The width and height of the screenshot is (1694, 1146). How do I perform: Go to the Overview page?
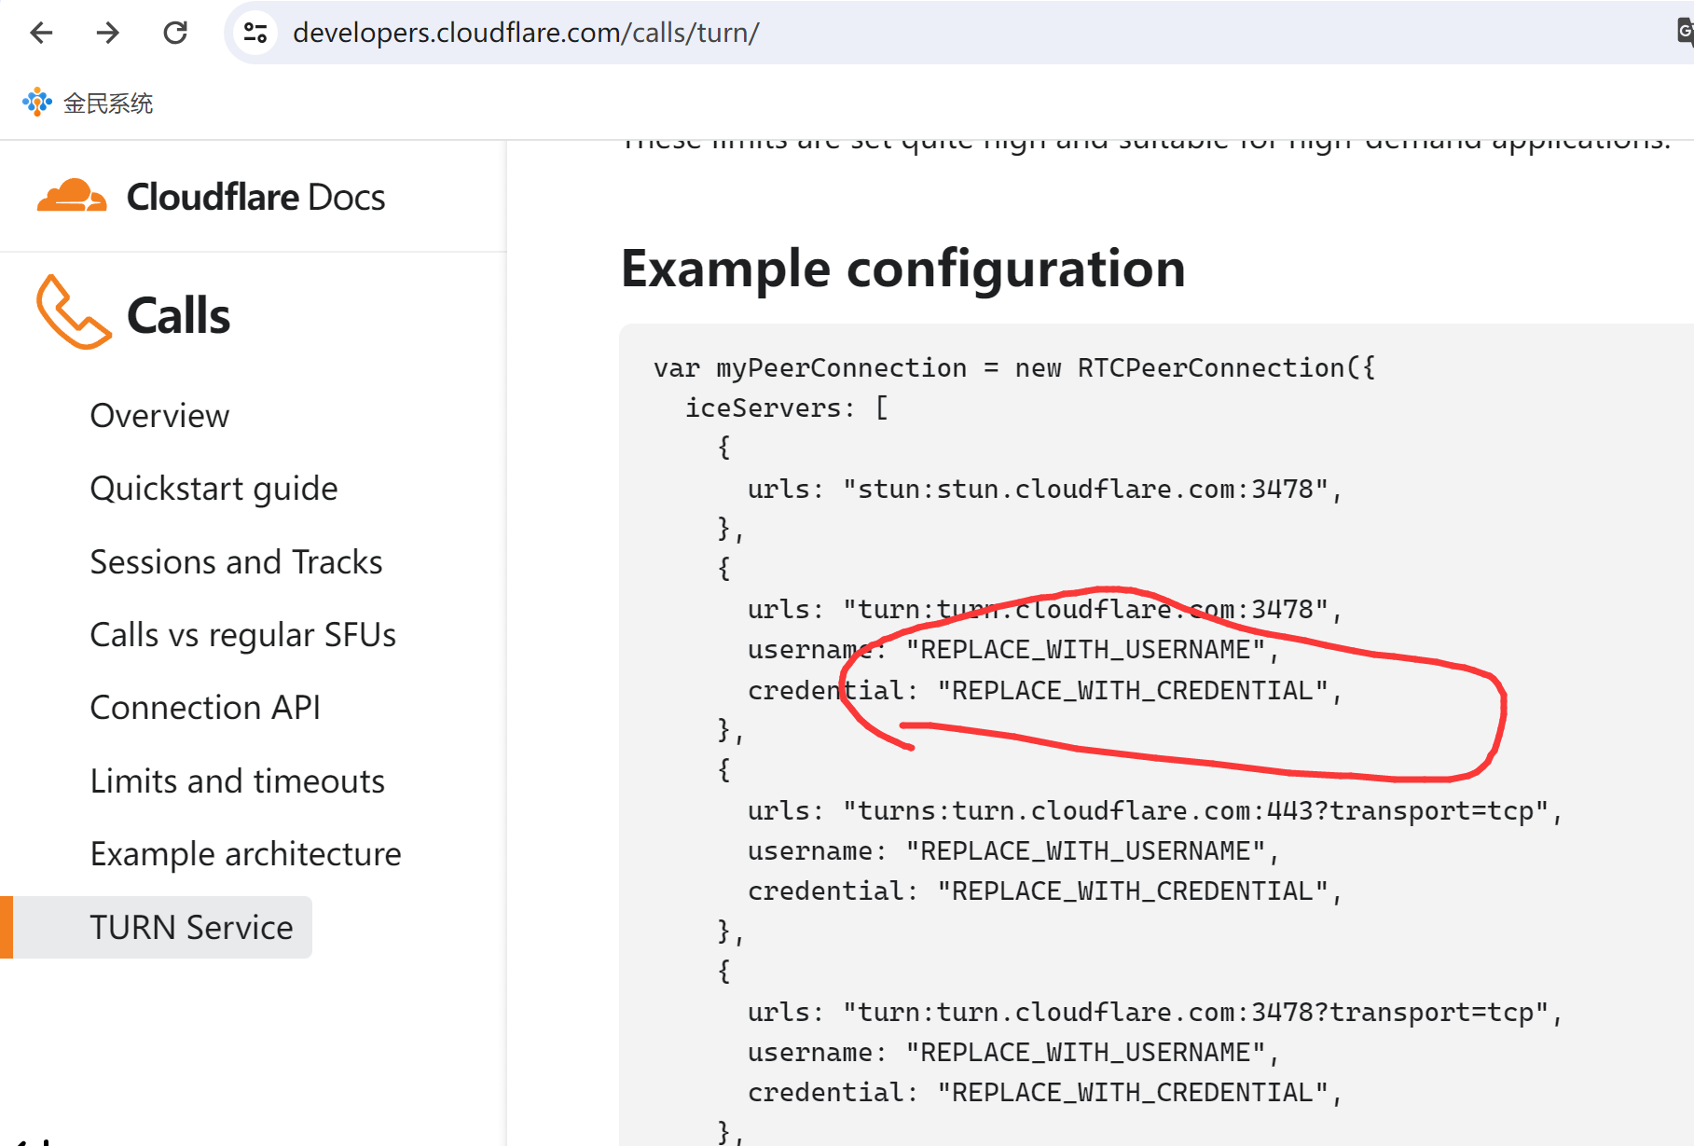159,416
